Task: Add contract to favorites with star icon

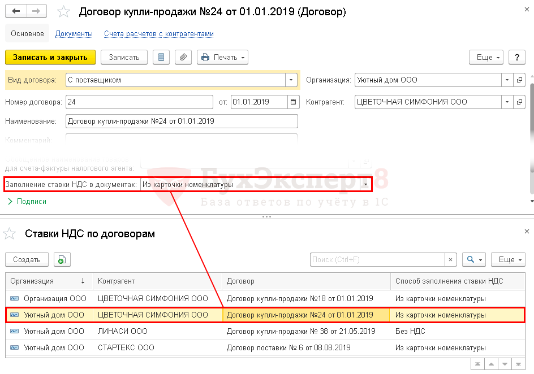Action: click(64, 12)
